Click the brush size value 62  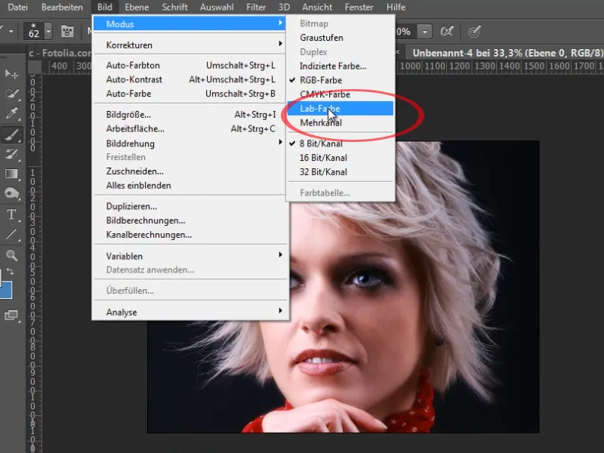coord(34,33)
